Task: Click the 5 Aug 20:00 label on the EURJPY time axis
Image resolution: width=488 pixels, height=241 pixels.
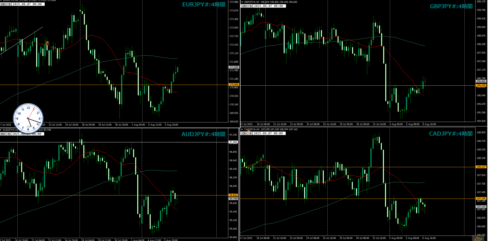Action: [172, 125]
